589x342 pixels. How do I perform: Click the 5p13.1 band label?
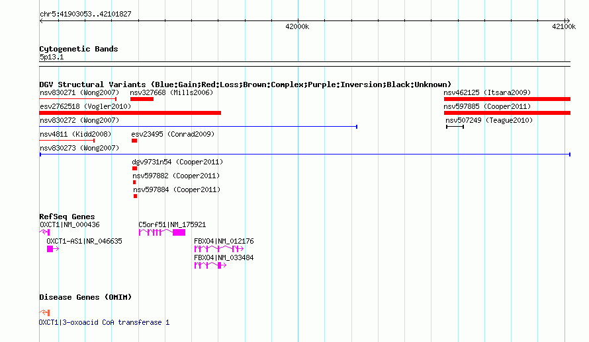point(52,57)
